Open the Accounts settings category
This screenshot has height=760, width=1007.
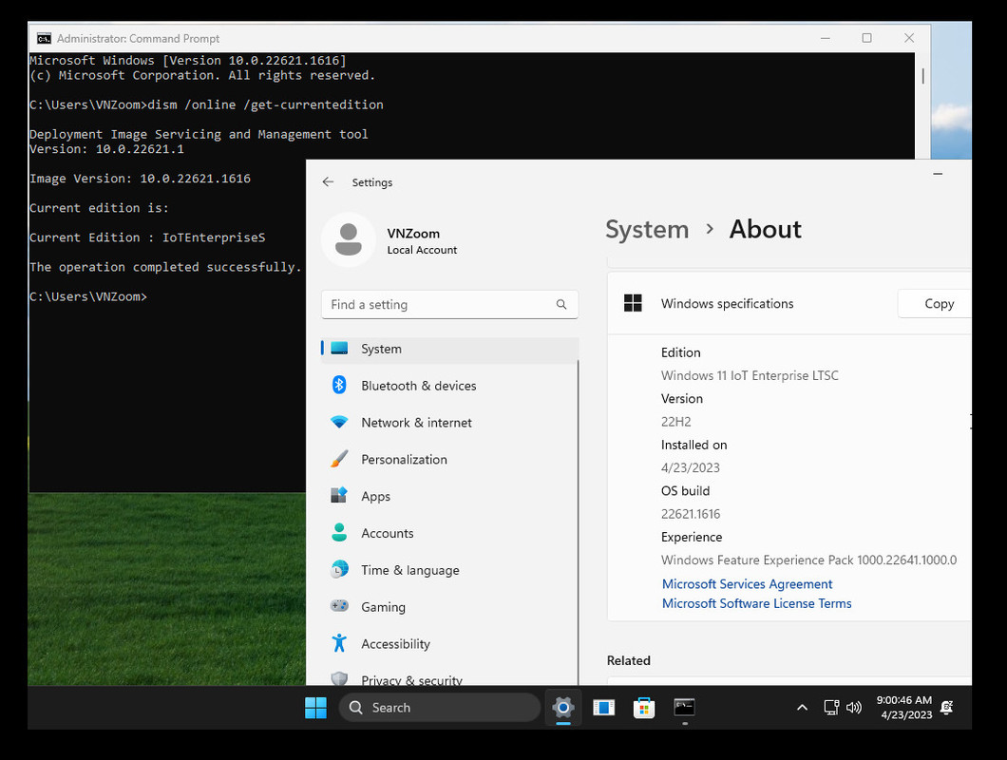point(449,533)
